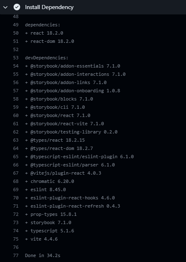Select line number 77 Done timestamp
Screen dimensions: 186x262
pos(16,255)
